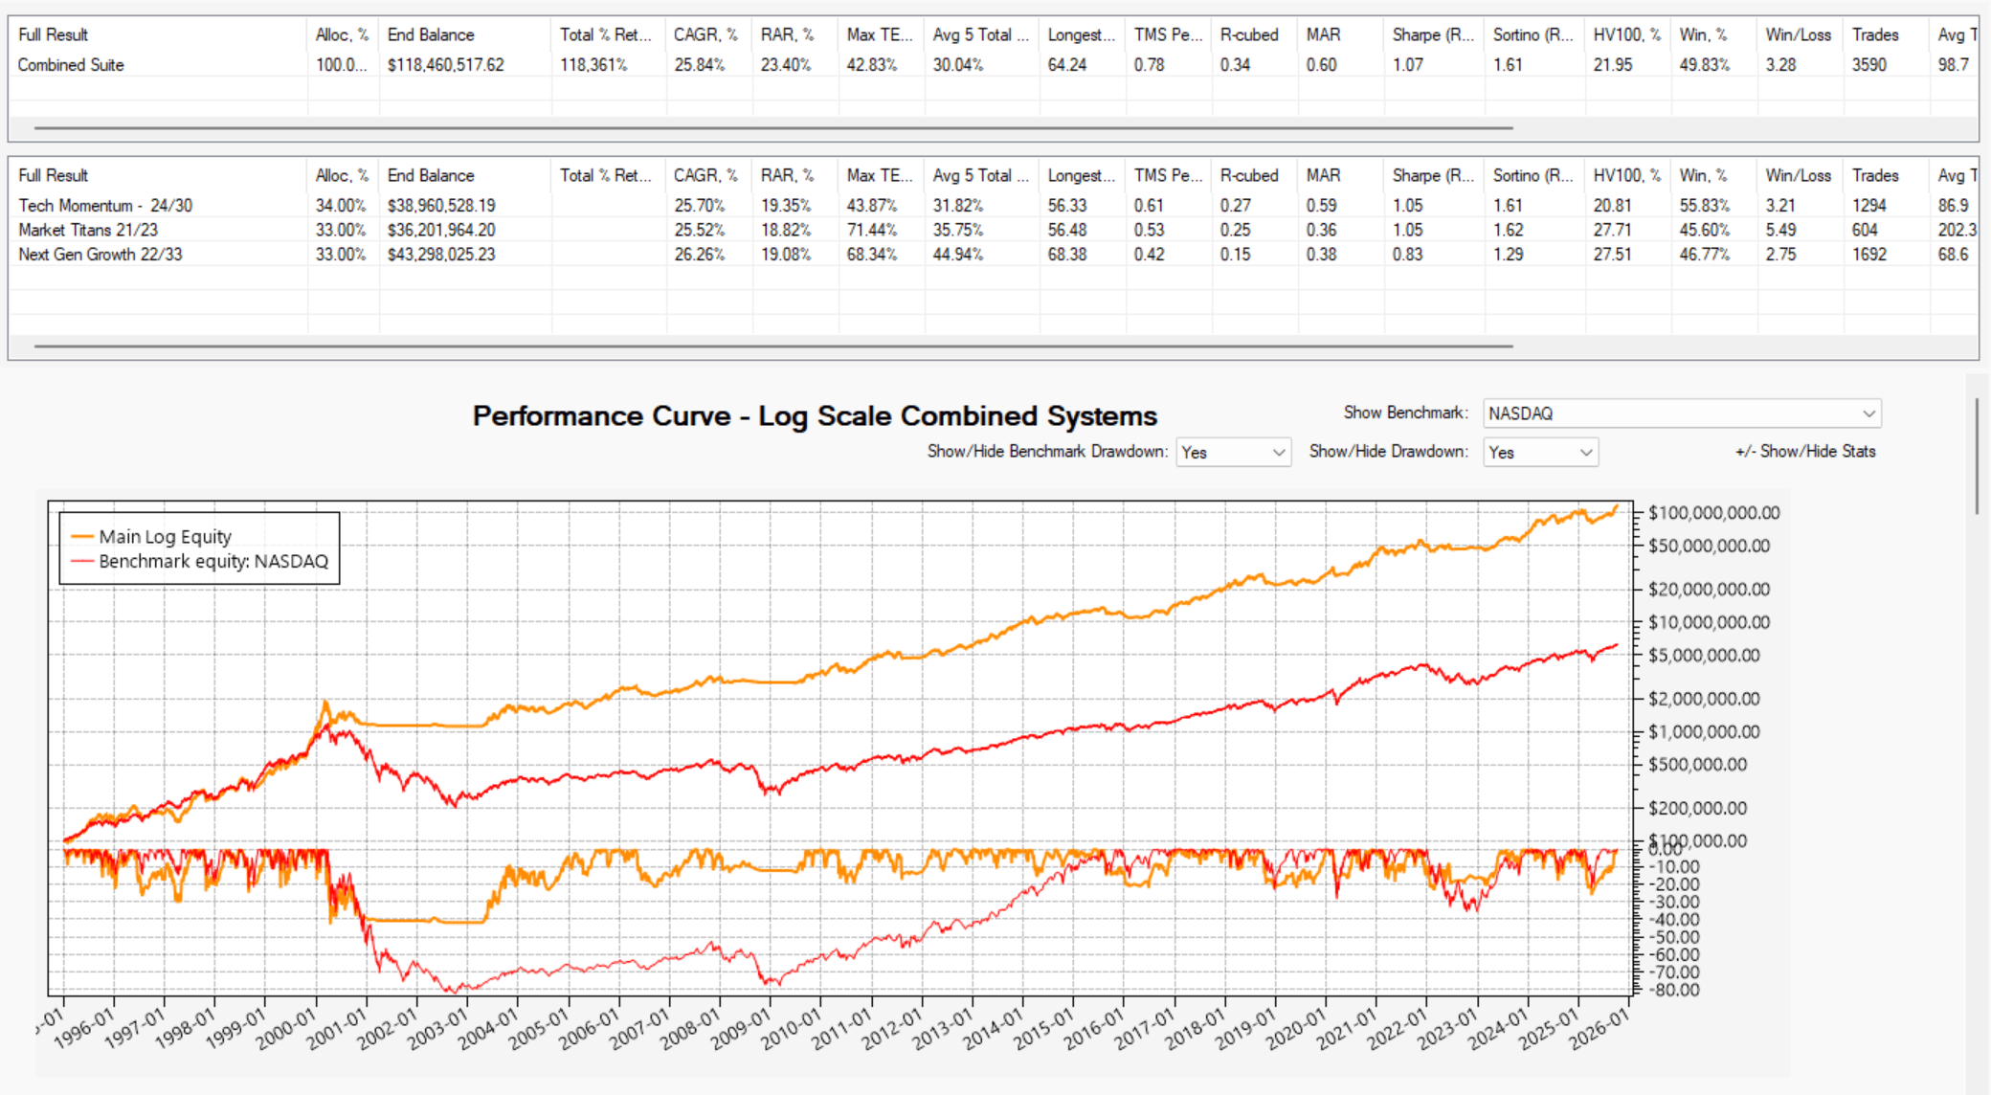Click MAR column header in lower table
Image resolution: width=1991 pixels, height=1095 pixels.
point(1323,175)
